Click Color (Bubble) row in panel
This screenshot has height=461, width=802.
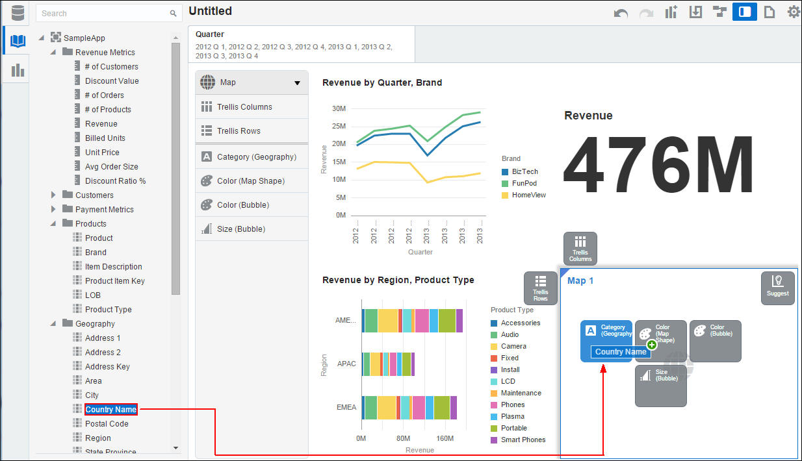(x=252, y=205)
